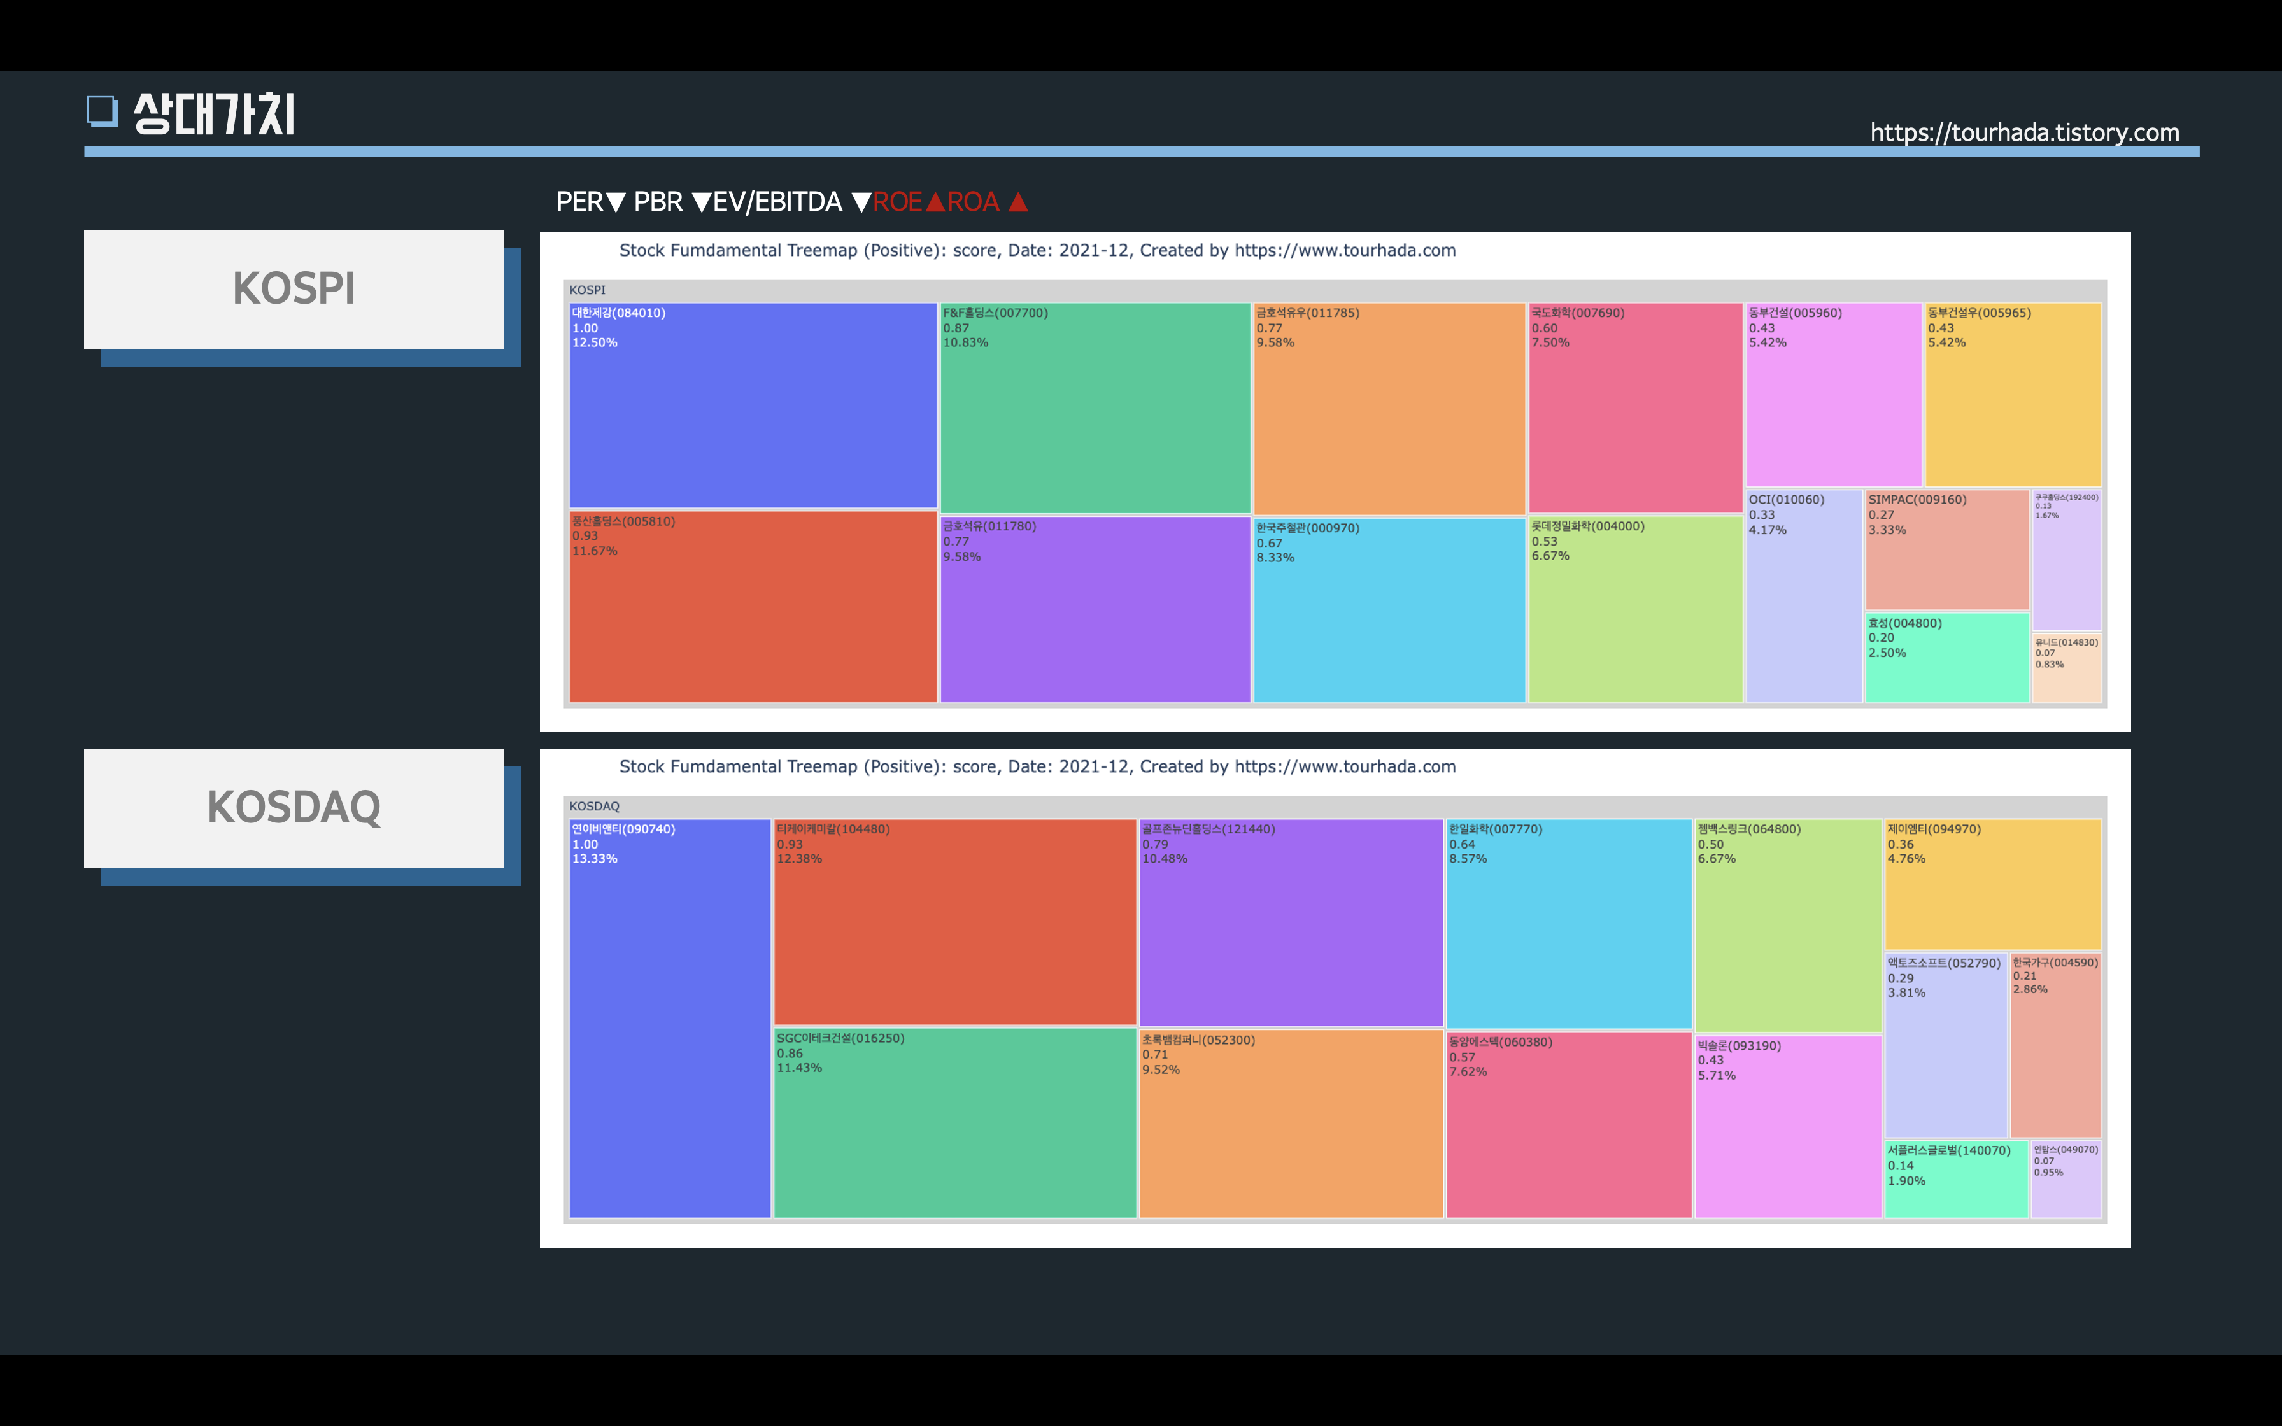The image size is (2282, 1426).
Task: Click the 풍산홀딩스(005810) red tile
Action: click(x=753, y=607)
